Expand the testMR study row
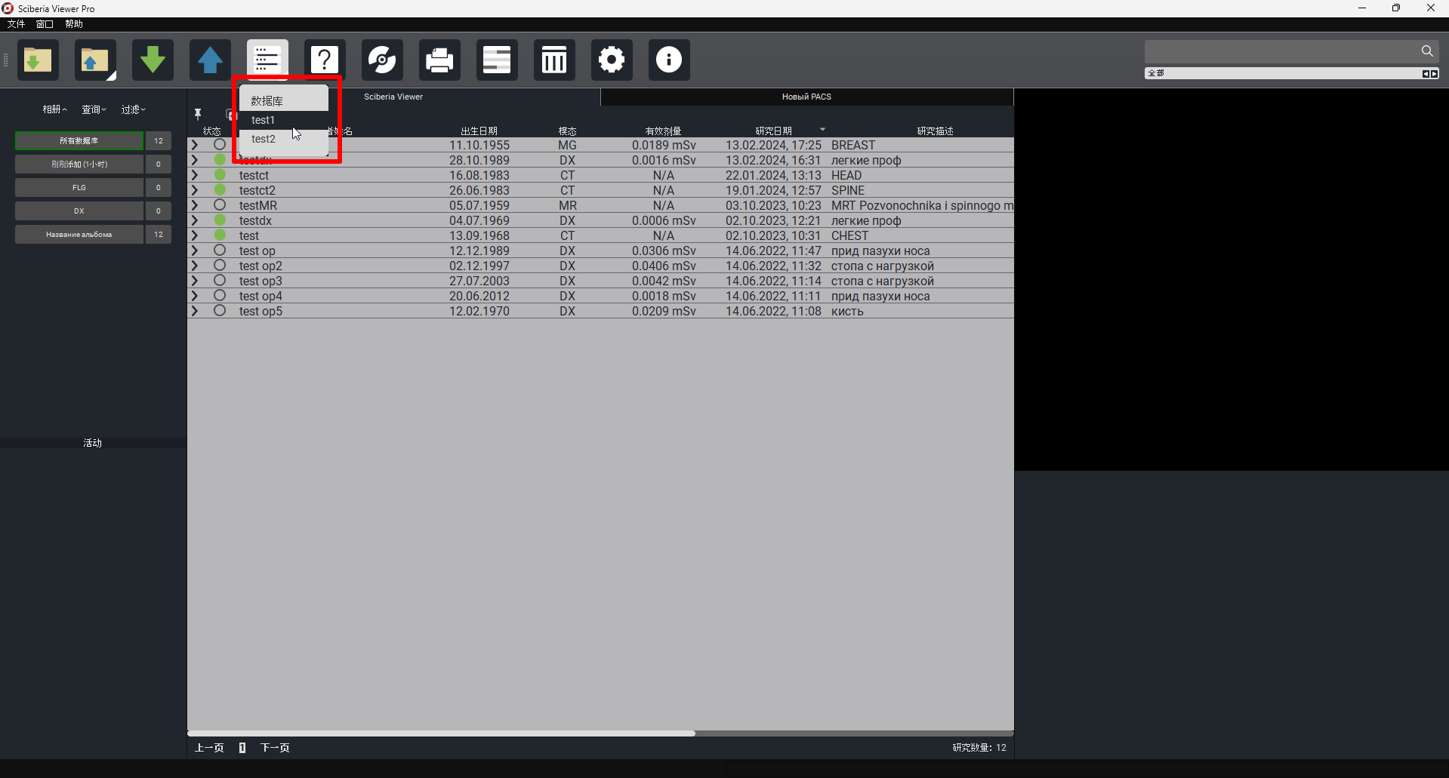1449x778 pixels. tap(195, 205)
